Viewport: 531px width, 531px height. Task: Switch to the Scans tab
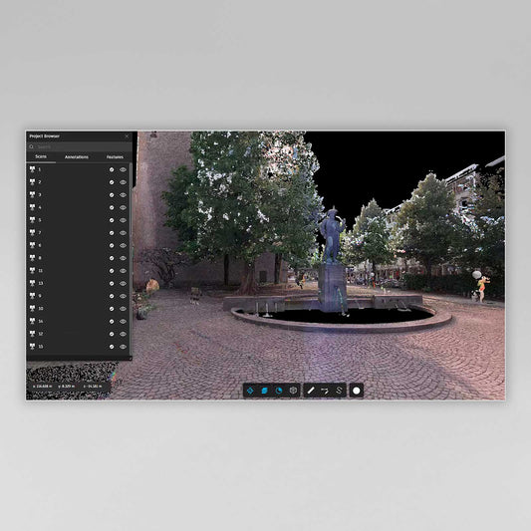(41, 156)
